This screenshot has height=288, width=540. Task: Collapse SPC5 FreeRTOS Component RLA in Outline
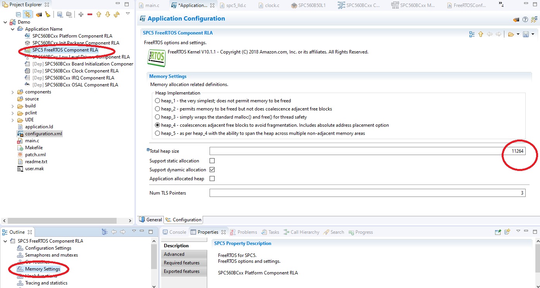coord(5,241)
